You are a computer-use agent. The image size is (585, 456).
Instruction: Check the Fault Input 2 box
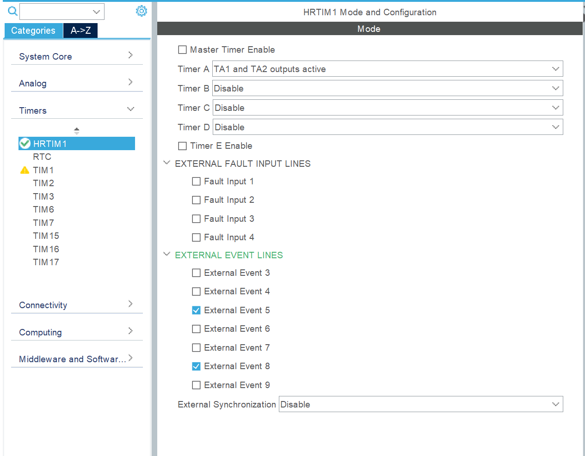(197, 200)
